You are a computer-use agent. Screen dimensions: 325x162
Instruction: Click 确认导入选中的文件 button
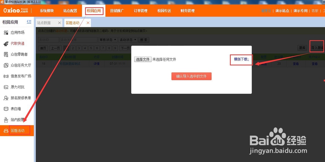click(191, 76)
